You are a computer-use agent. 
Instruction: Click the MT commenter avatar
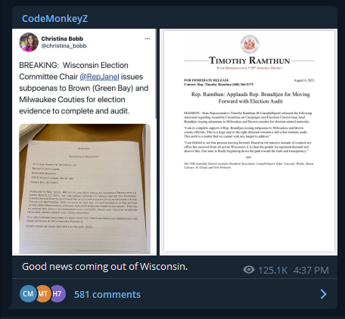[43, 293]
